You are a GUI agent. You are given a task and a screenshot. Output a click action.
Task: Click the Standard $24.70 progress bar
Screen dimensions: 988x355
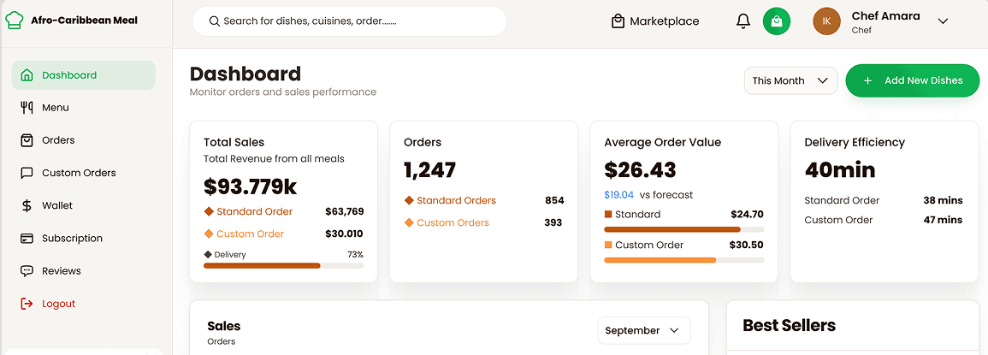pos(683,229)
